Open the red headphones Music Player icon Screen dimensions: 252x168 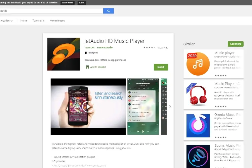198,95
